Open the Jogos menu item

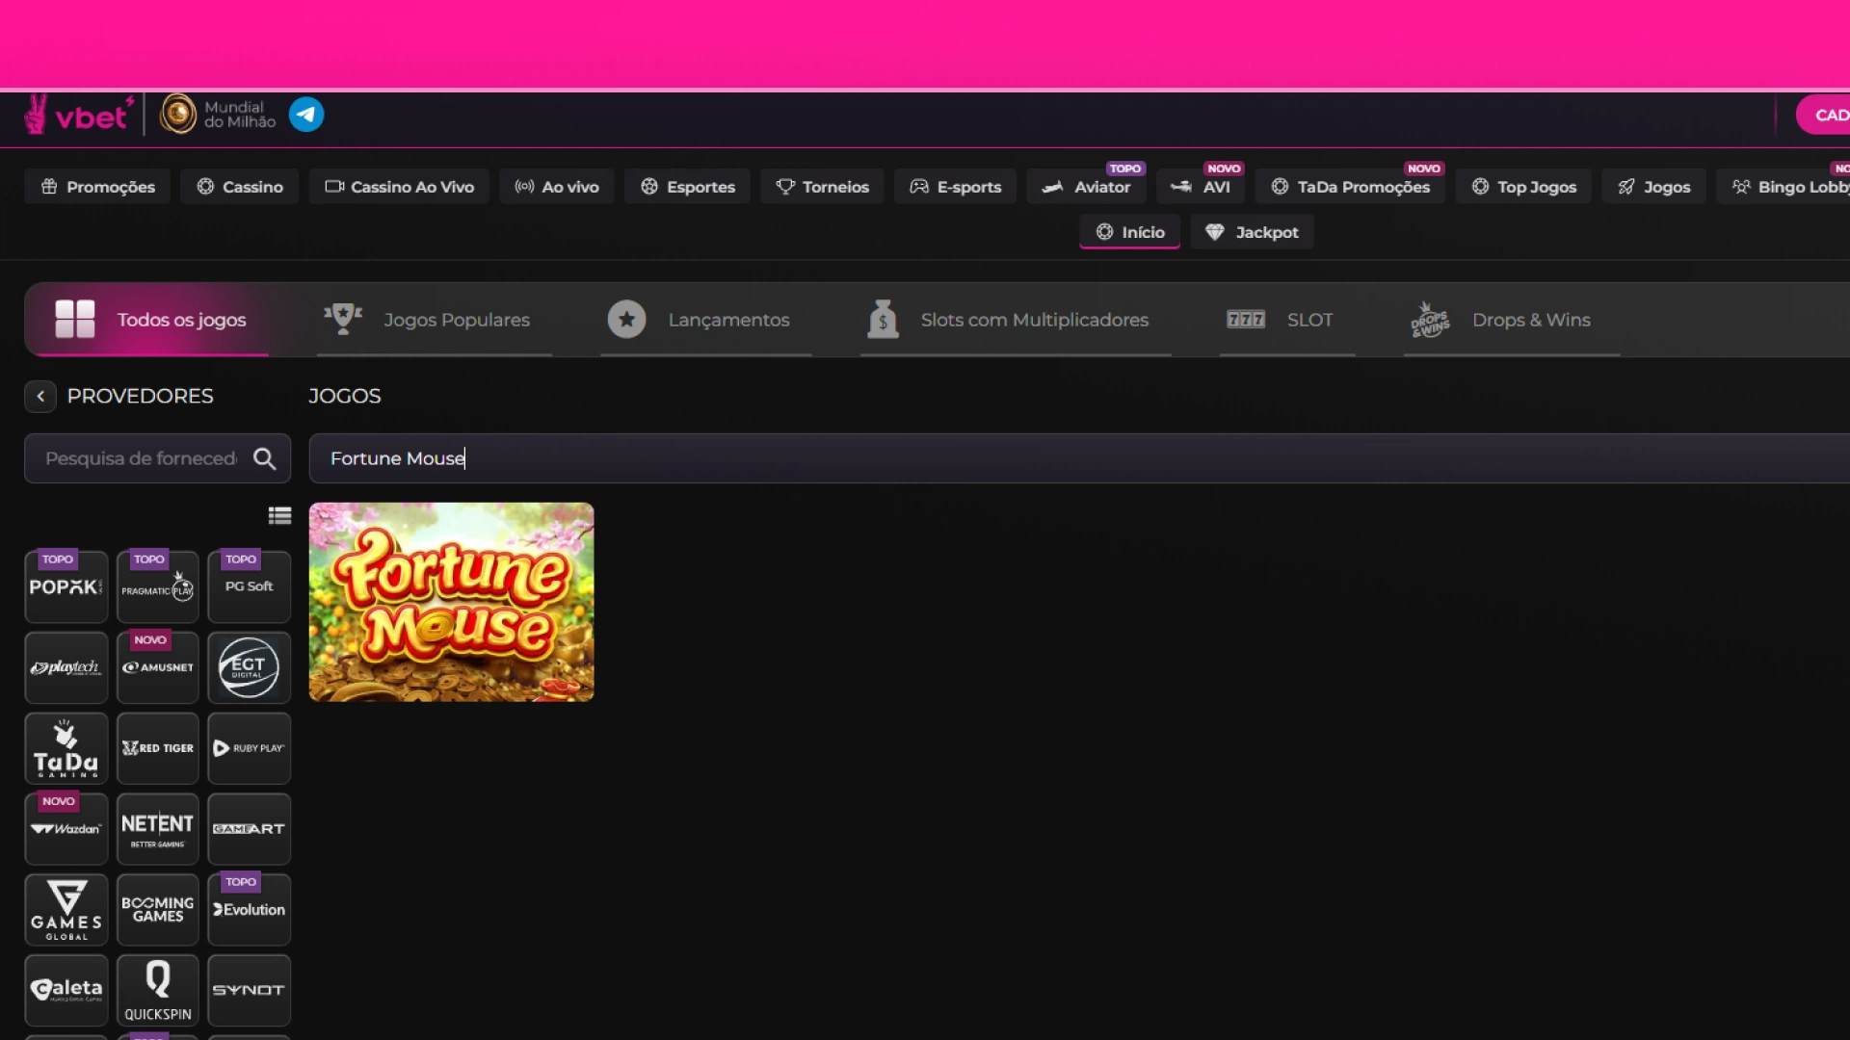(x=1653, y=187)
